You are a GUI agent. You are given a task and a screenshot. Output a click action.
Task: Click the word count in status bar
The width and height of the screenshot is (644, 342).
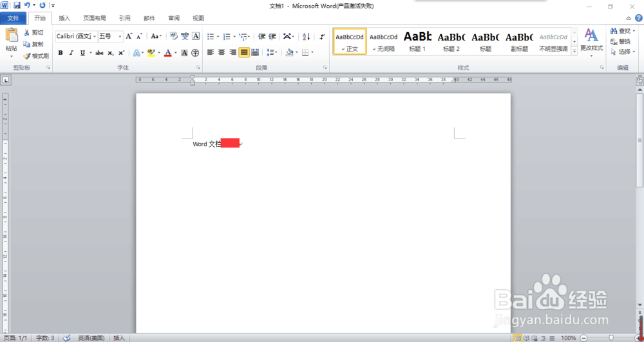point(45,338)
